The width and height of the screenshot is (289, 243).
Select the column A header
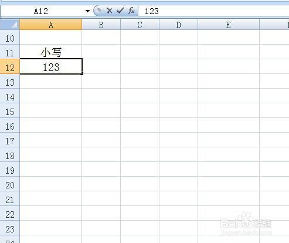(x=51, y=25)
